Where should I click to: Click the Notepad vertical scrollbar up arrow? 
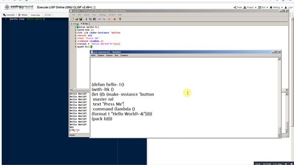click(x=279, y=59)
